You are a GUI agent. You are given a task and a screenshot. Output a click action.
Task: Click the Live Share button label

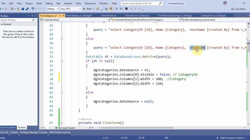click(x=240, y=9)
